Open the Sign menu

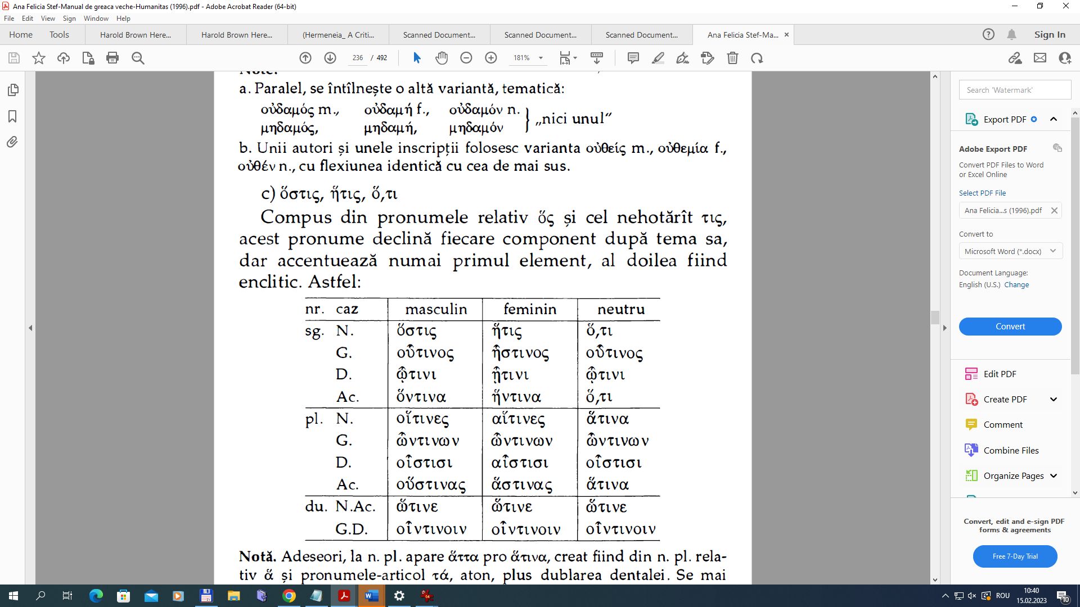[69, 19]
